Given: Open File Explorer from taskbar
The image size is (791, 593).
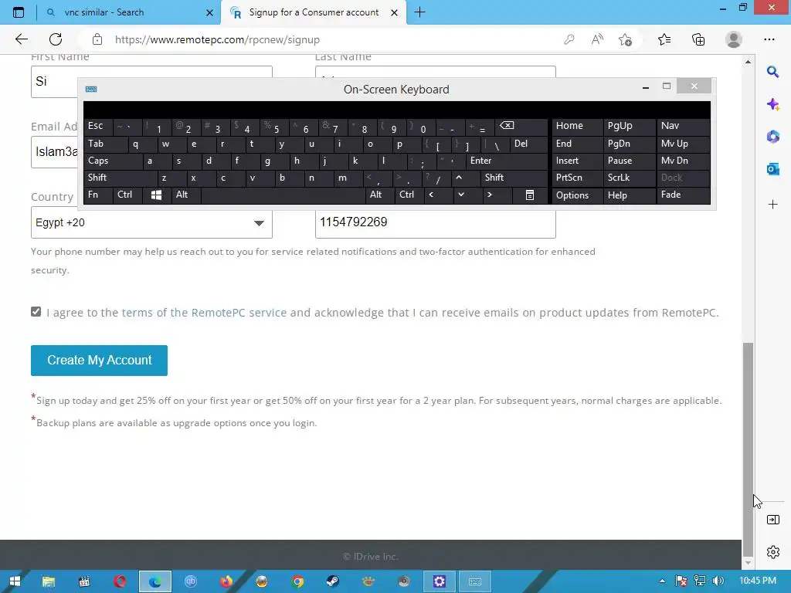Looking at the screenshot, I should (49, 581).
